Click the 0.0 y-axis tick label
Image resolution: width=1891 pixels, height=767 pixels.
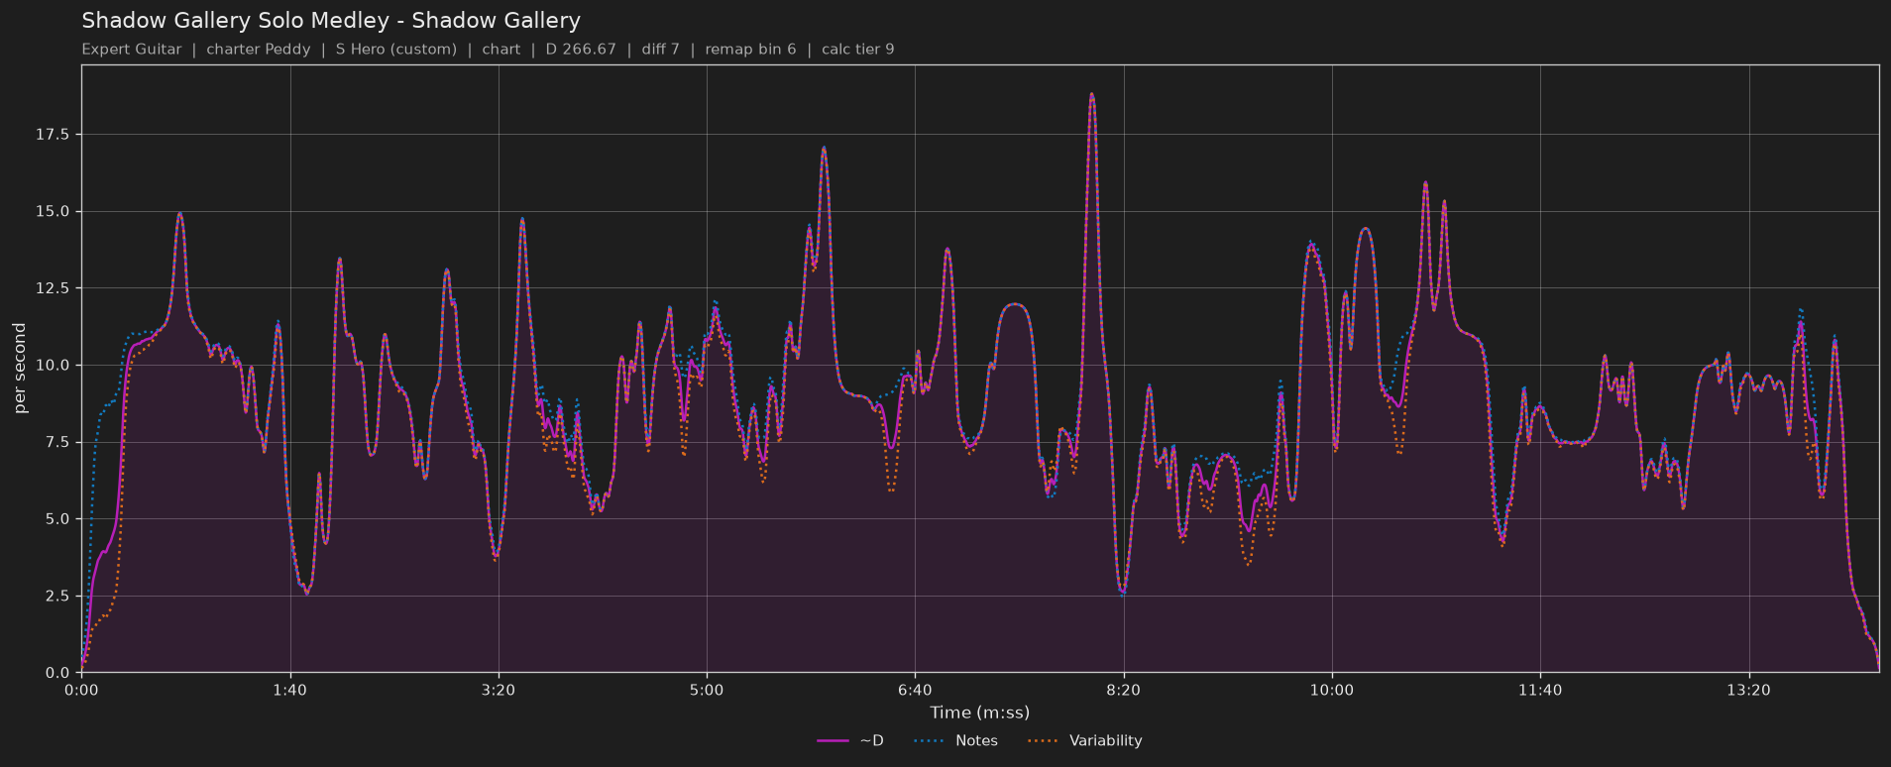[x=56, y=673]
